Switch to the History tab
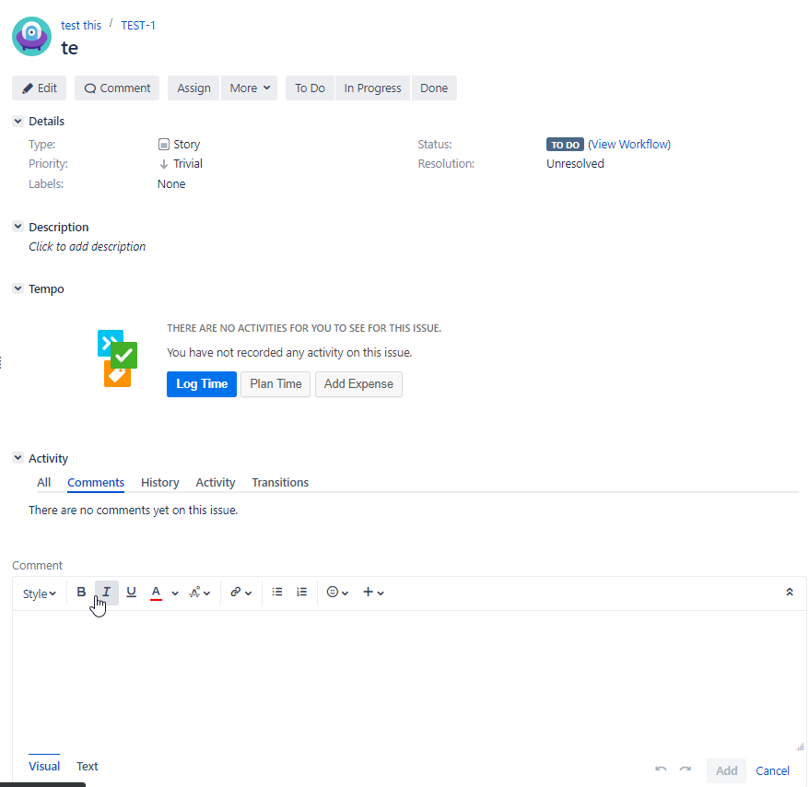809x787 pixels. coord(159,482)
